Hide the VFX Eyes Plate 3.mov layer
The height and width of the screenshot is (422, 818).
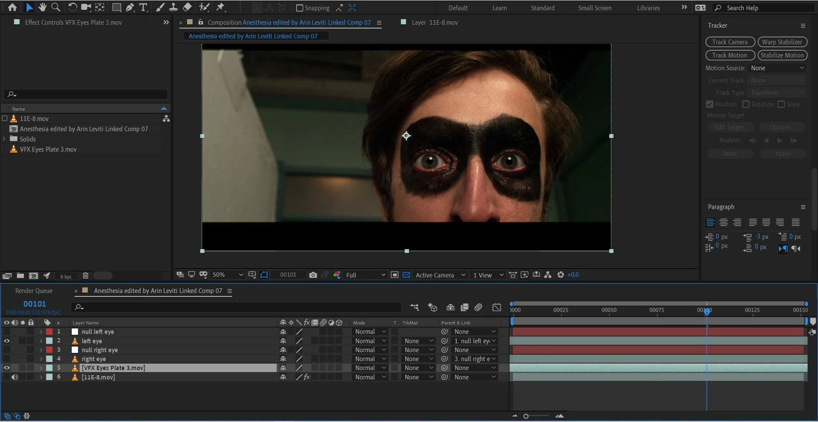click(x=7, y=368)
